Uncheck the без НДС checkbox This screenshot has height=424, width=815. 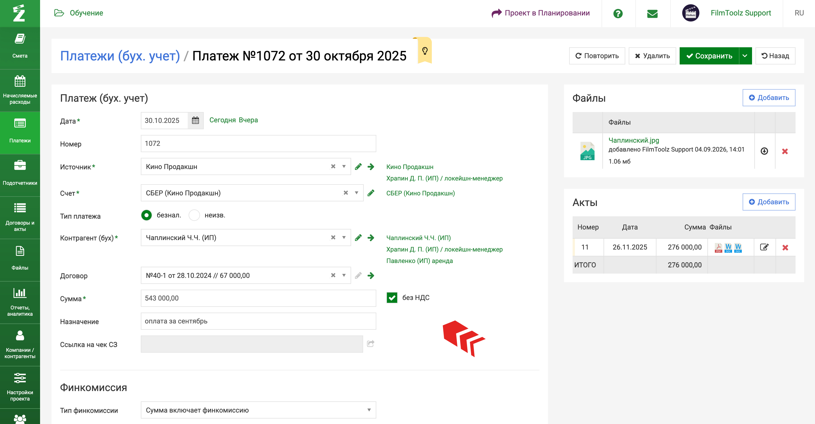[392, 298]
